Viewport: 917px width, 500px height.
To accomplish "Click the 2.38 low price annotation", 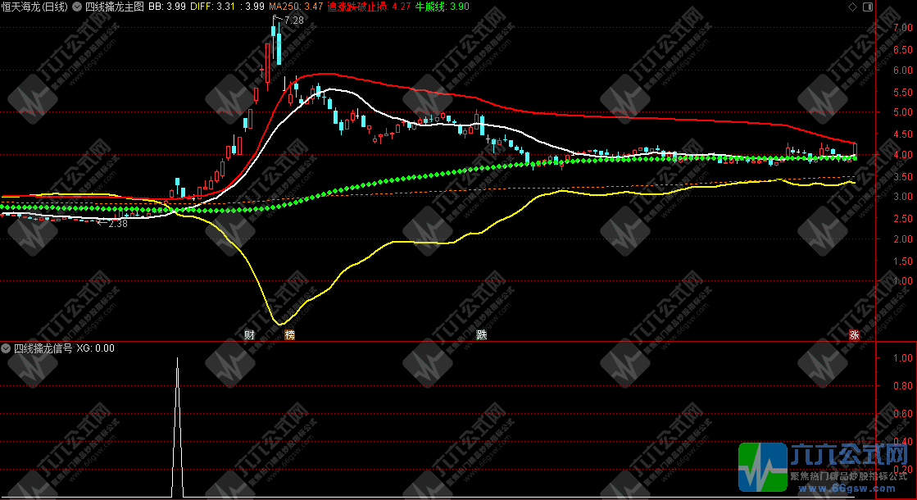I will pyautogui.click(x=117, y=223).
